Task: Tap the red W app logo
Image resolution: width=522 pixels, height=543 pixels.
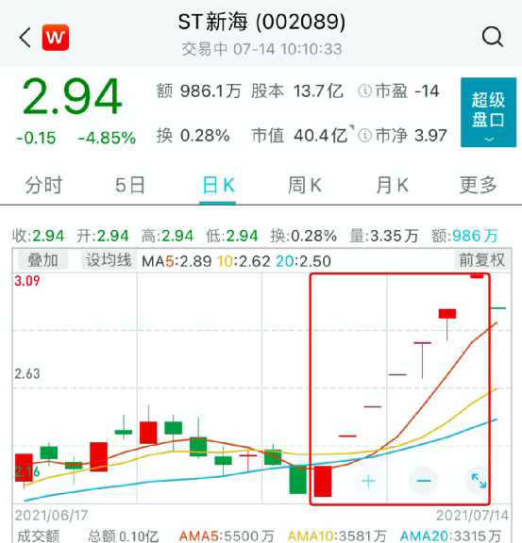Action: click(x=56, y=38)
